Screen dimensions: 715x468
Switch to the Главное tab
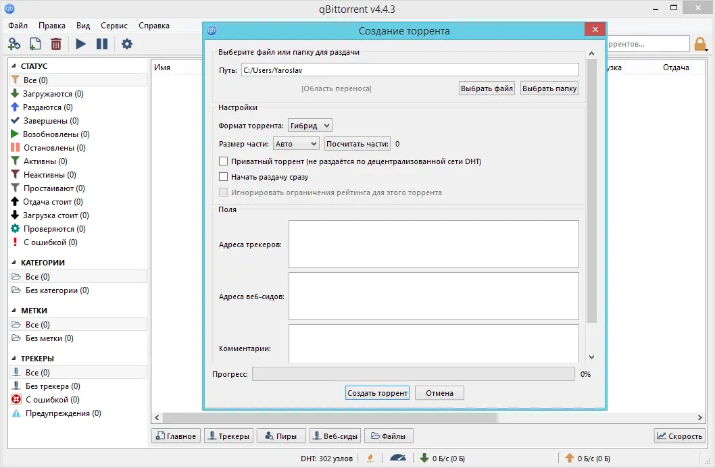pyautogui.click(x=176, y=436)
